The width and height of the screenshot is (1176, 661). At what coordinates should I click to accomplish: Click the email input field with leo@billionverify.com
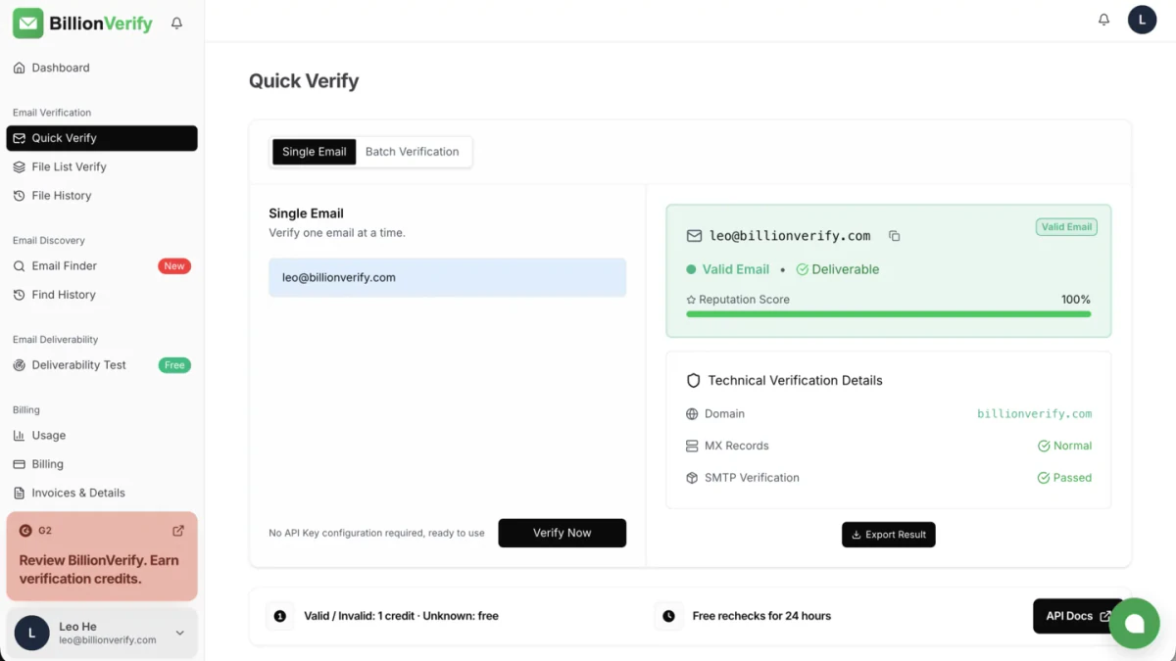(x=448, y=277)
